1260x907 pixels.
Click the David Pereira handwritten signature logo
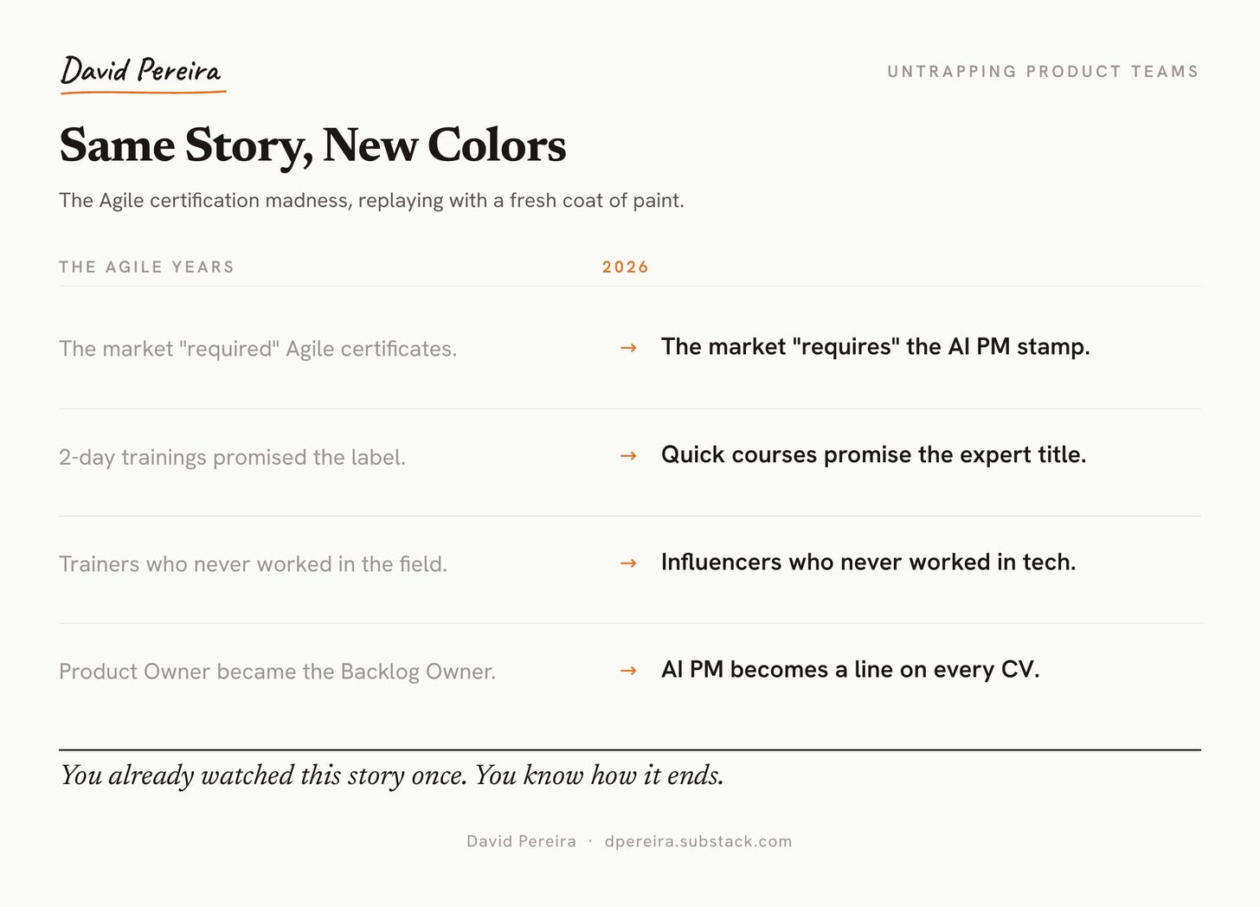point(141,70)
